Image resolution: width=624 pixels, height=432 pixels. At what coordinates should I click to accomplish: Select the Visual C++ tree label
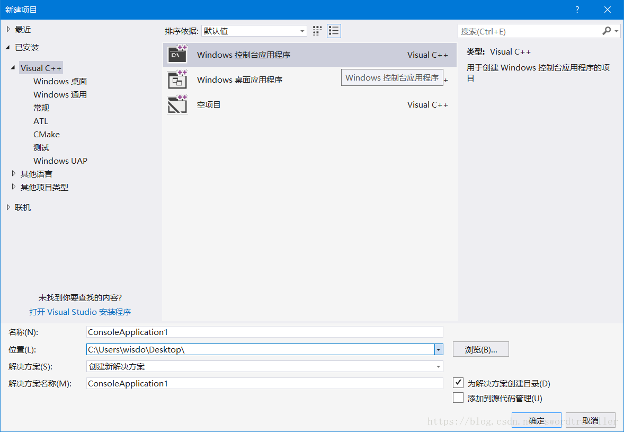click(41, 68)
